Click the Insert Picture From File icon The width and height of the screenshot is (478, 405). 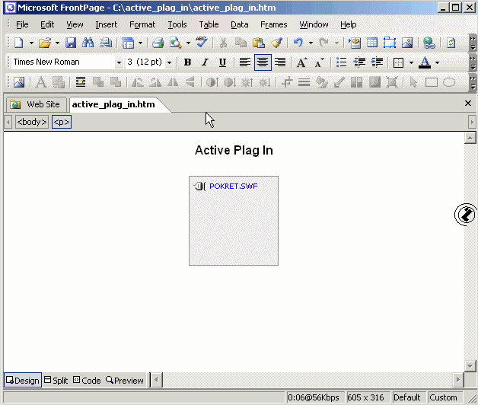click(407, 43)
